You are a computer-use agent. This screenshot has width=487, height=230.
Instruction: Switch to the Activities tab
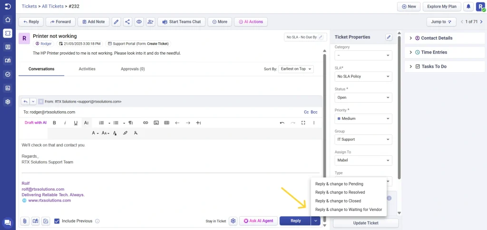(87, 69)
